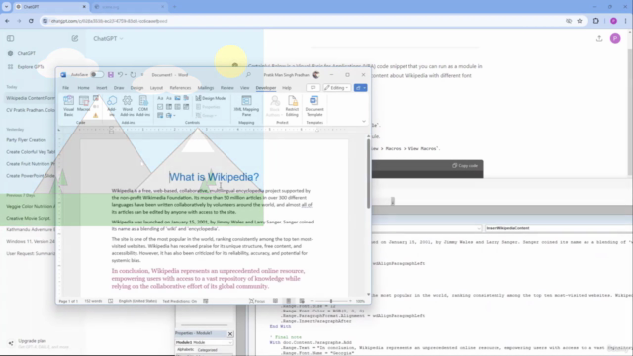This screenshot has height=356, width=633.
Task: Select the Categorized tab in Properties
Action: (x=208, y=350)
